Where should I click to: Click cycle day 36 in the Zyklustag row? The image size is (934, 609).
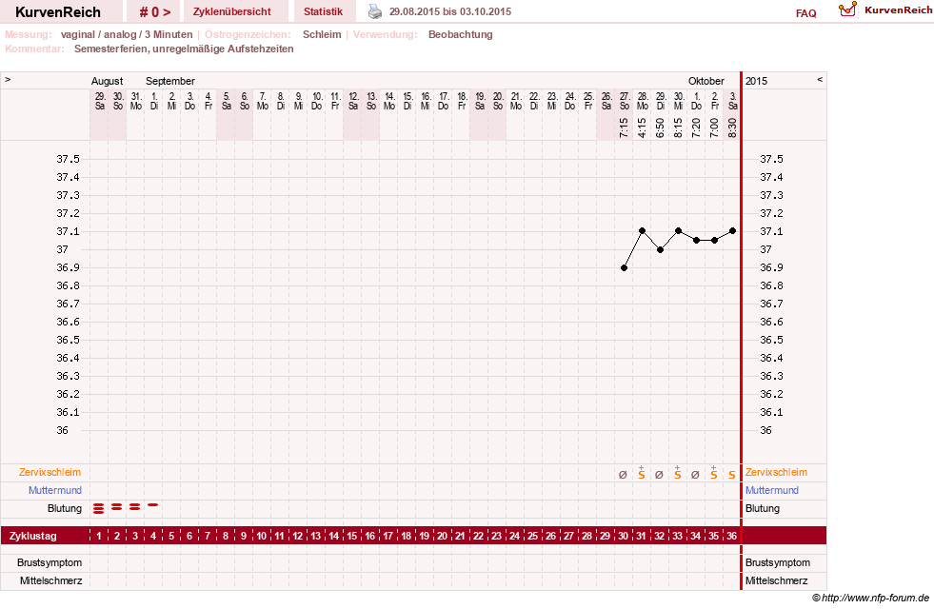coord(731,536)
